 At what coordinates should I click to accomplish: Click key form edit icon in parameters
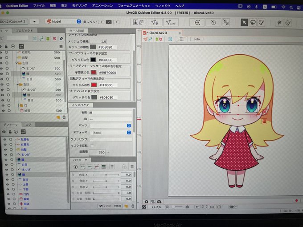click(x=103, y=166)
